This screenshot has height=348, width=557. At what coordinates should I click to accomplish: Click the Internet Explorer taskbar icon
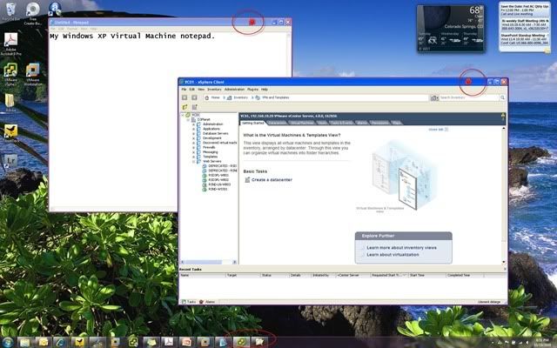(60, 342)
